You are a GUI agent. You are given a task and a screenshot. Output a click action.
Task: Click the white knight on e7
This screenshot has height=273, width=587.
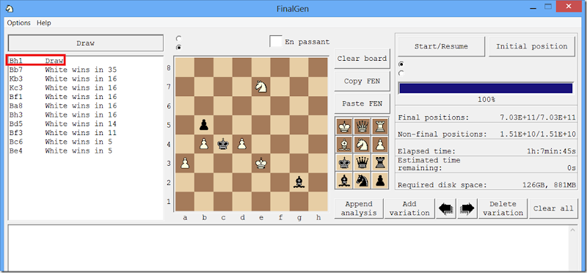tap(261, 87)
